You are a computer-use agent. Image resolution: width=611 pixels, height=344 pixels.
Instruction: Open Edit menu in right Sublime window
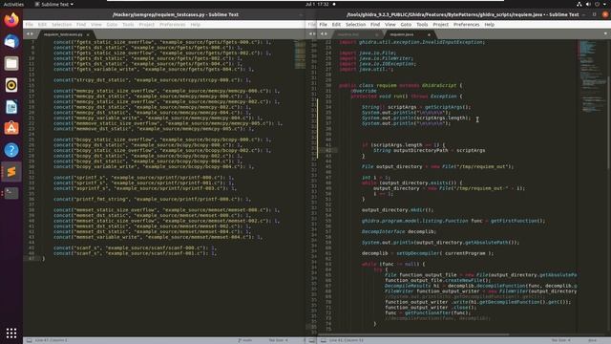coord(336,24)
